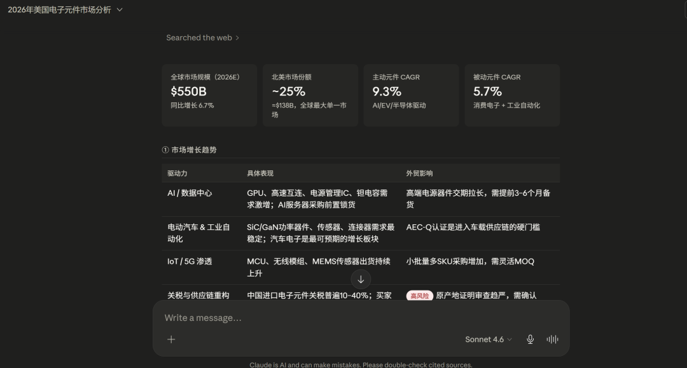The image size is (687, 368).
Task: Click the 外贸影响 column header
Action: (419, 174)
